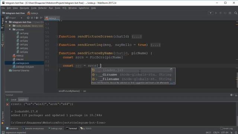
Task: Open the Navigate menu
Action: 24,8
